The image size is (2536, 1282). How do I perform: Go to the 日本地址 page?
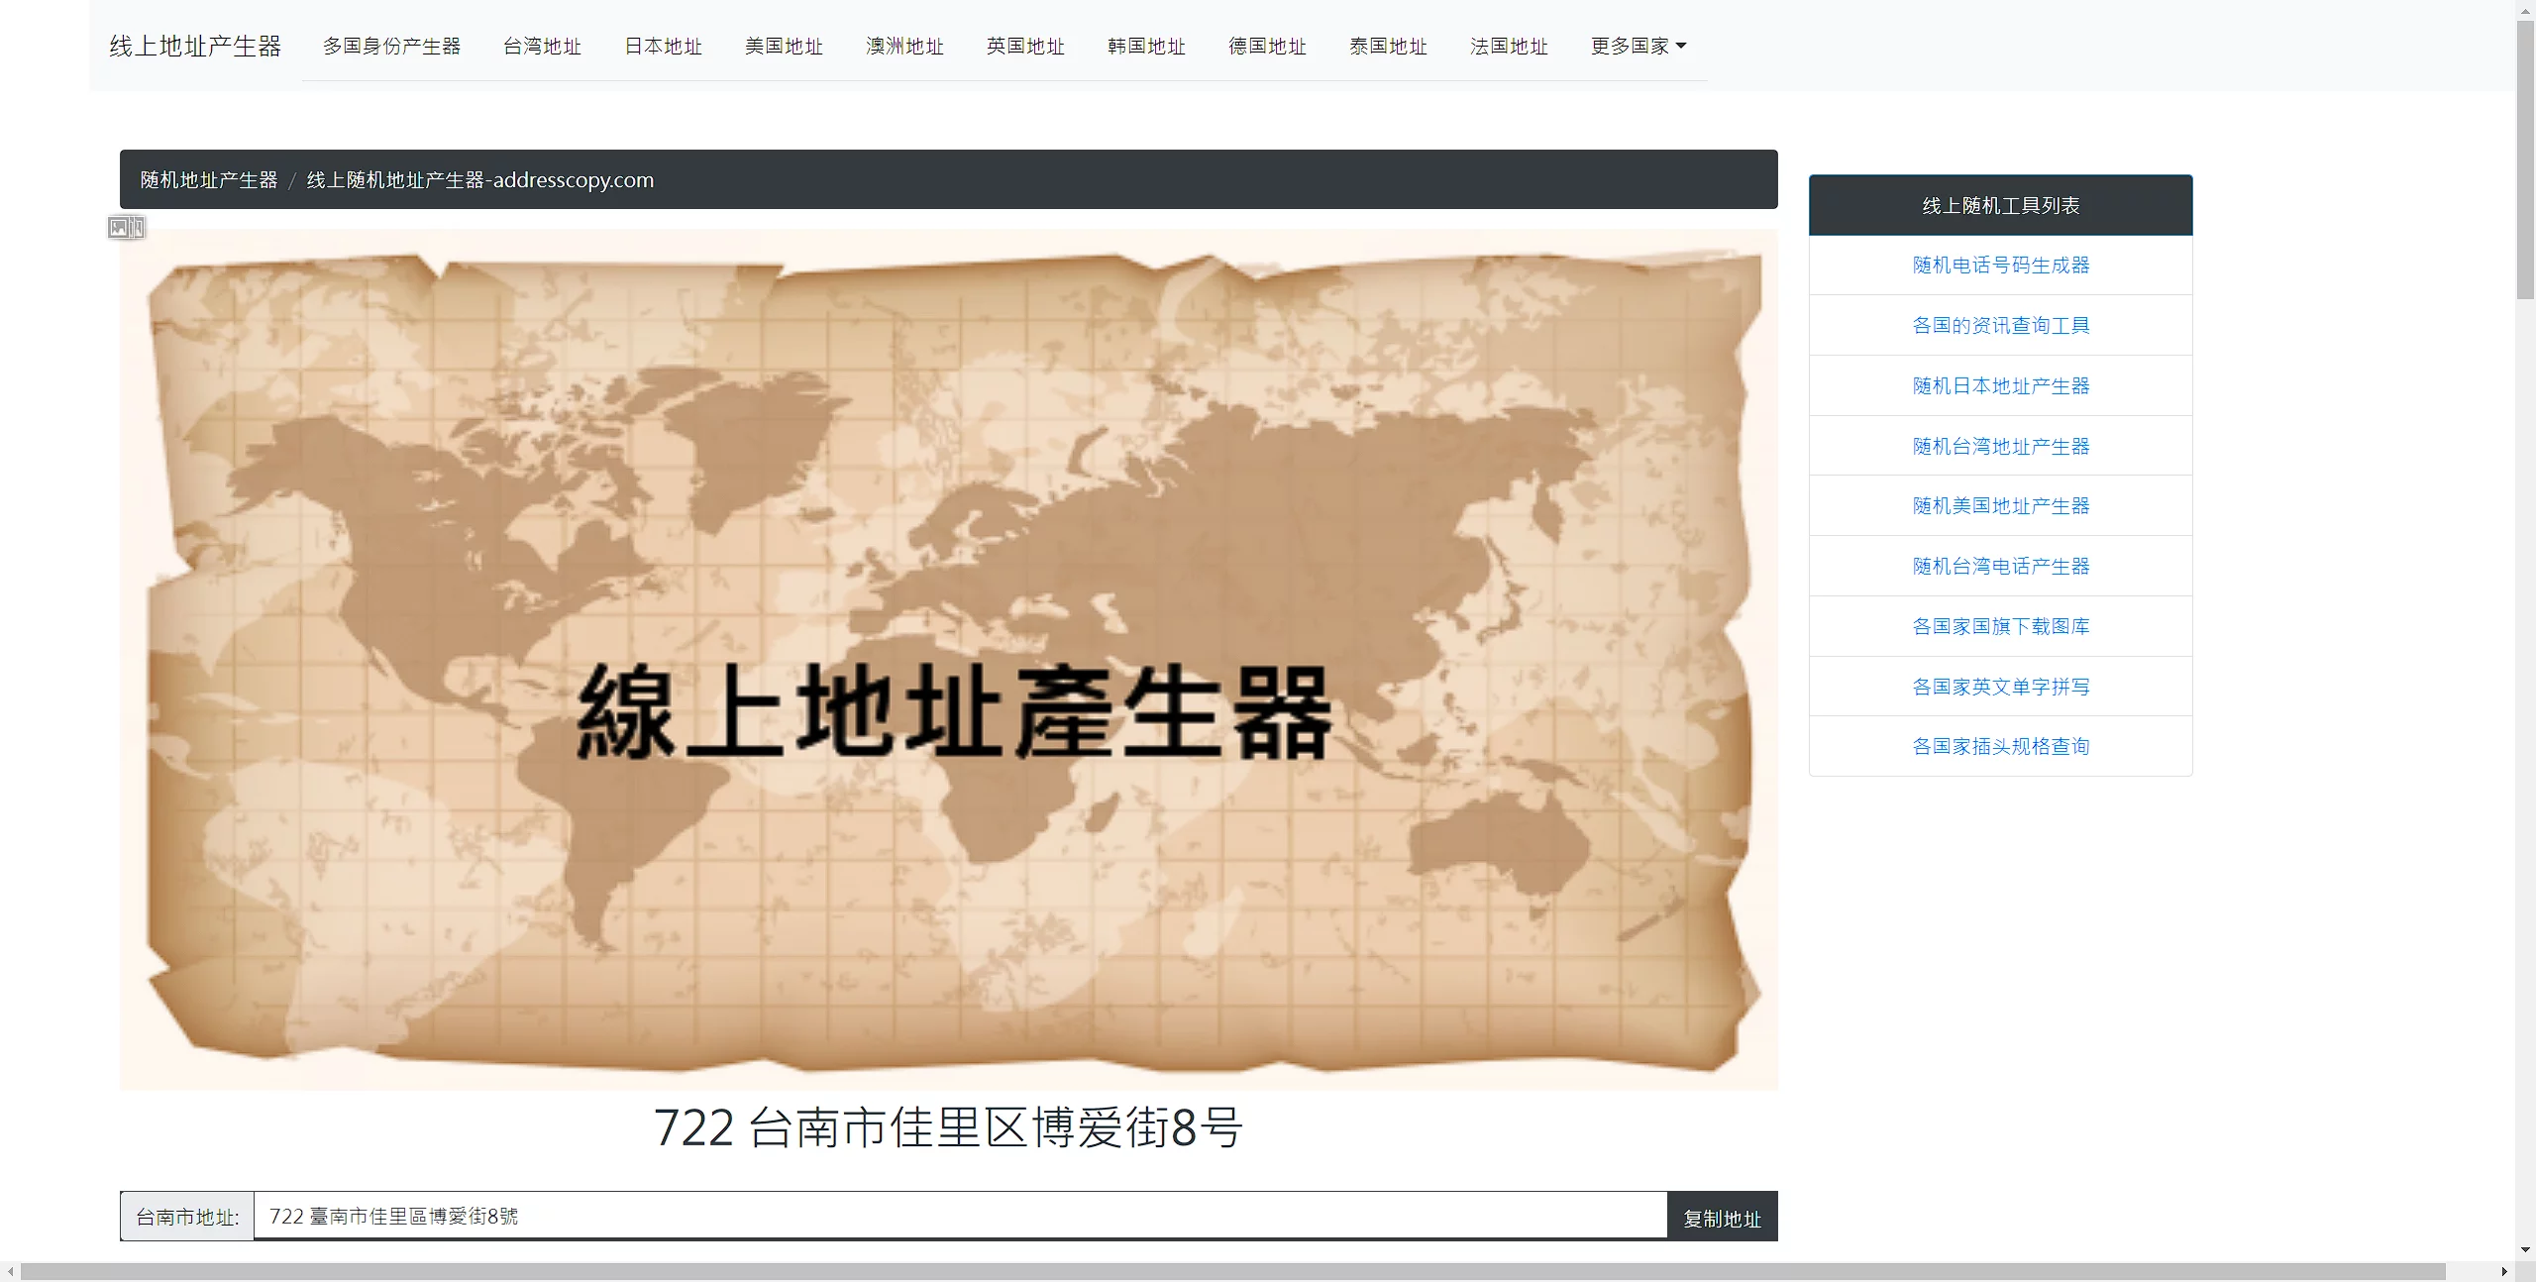click(663, 47)
